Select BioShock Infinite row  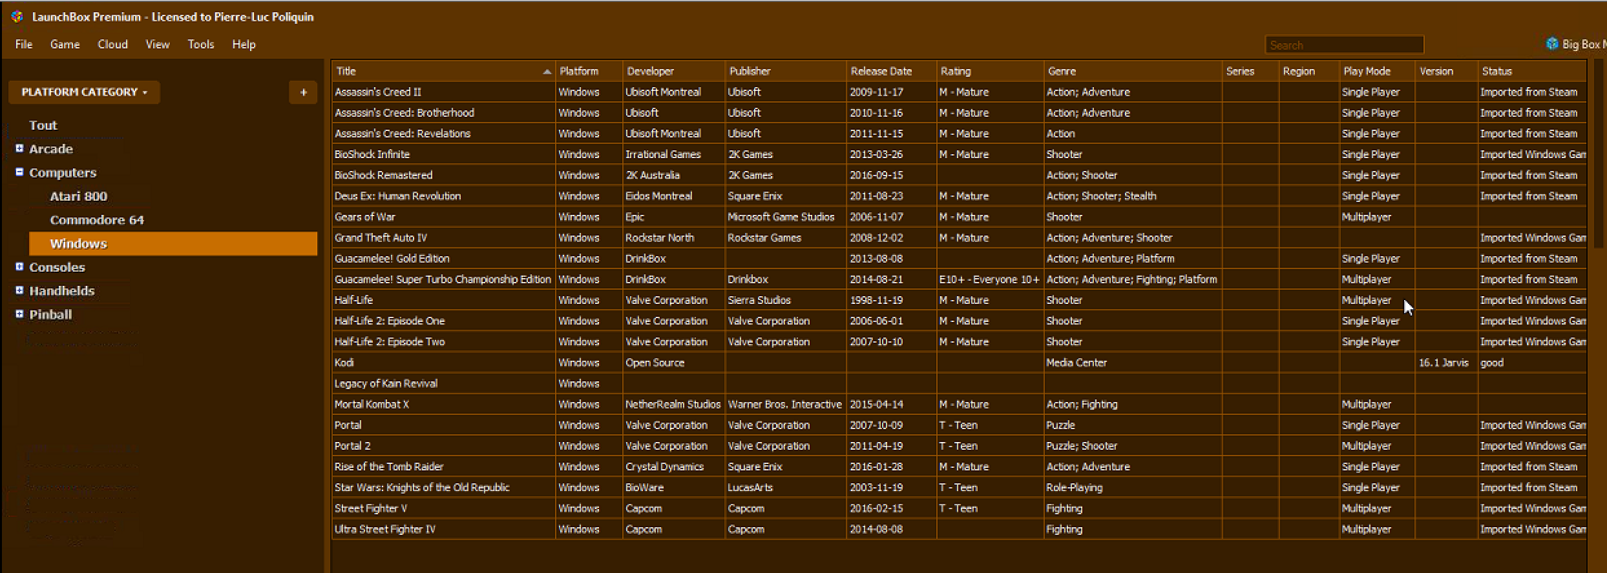click(959, 154)
